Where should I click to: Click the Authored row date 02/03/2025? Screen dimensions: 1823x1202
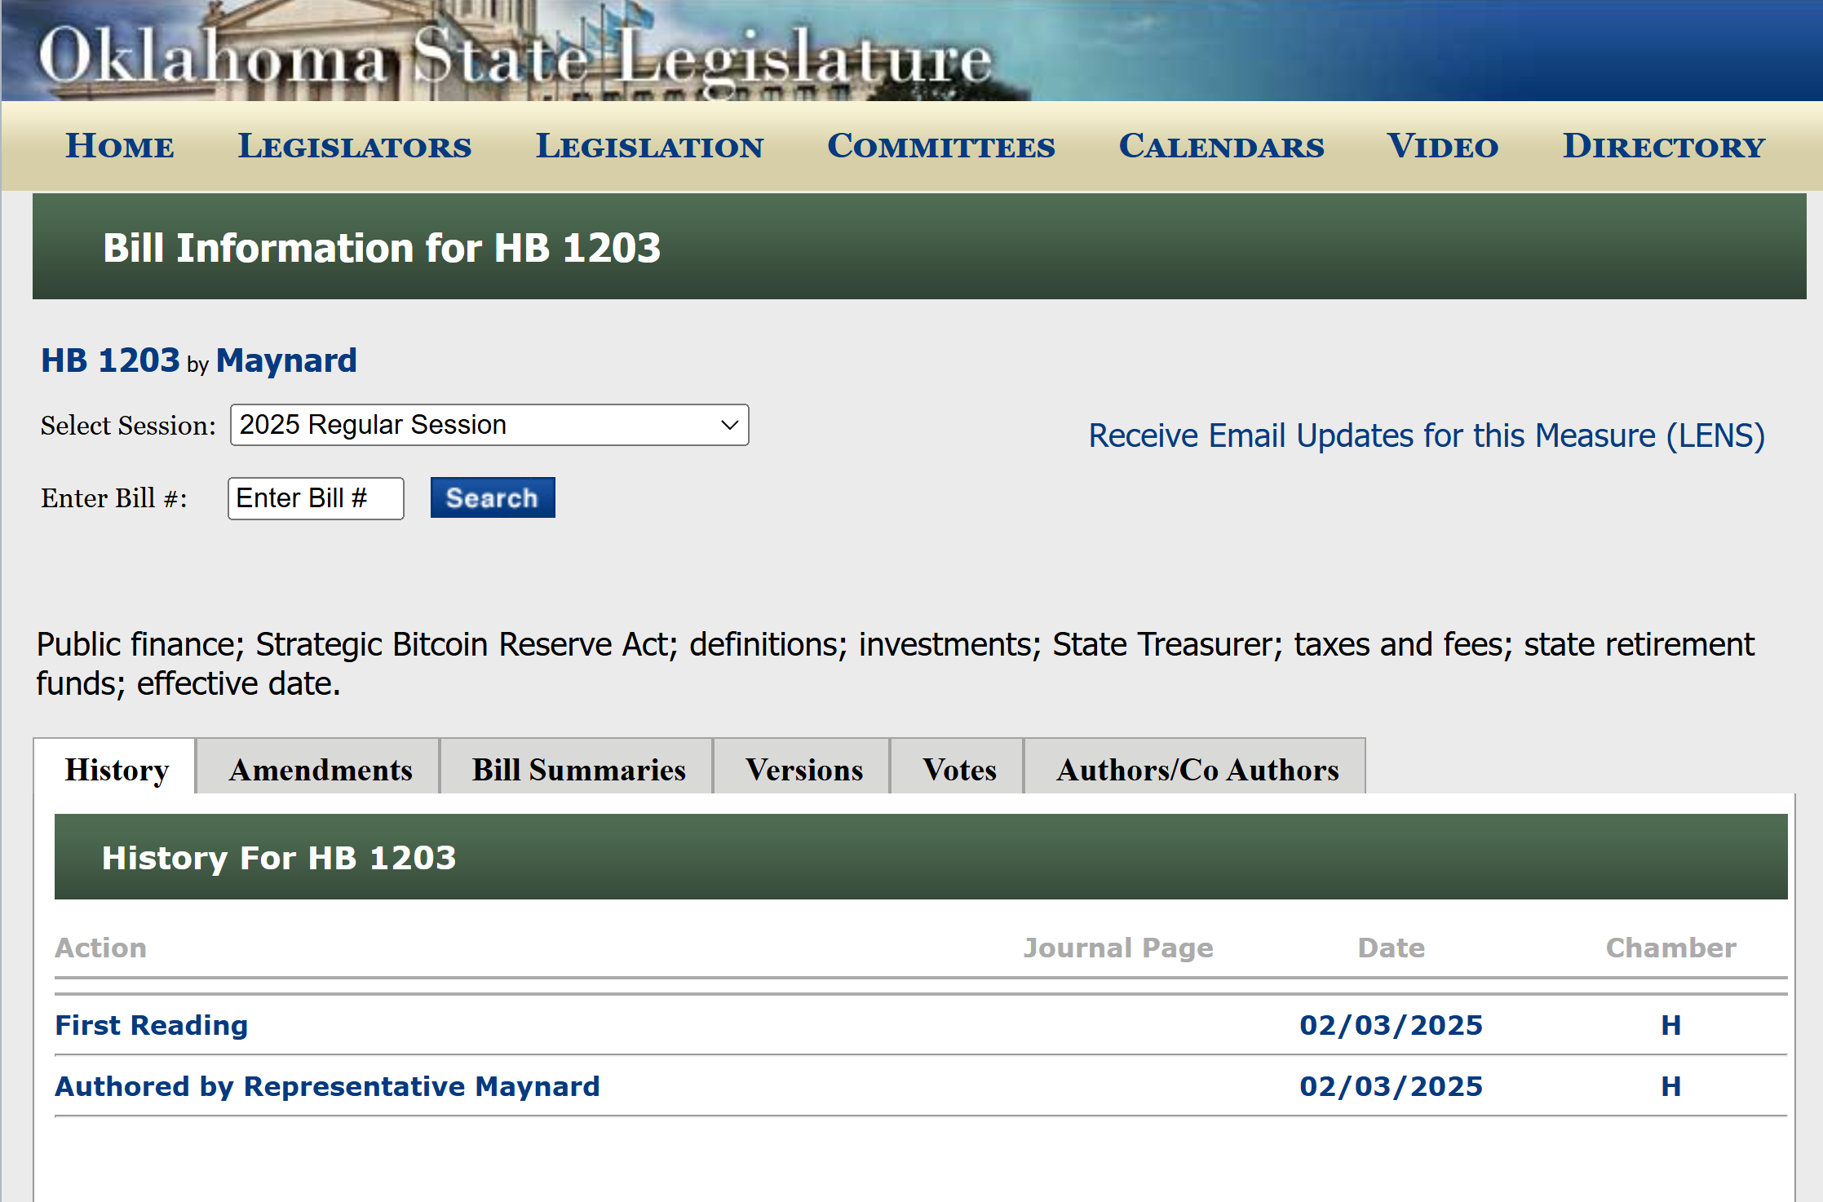(x=1391, y=1086)
